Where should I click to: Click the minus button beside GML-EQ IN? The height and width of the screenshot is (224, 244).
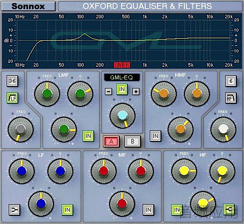[109, 92]
